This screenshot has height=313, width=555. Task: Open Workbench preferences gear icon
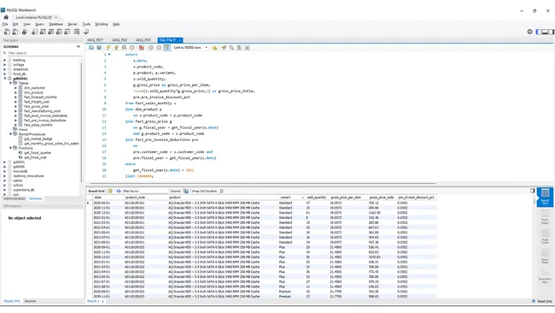[x=529, y=32]
